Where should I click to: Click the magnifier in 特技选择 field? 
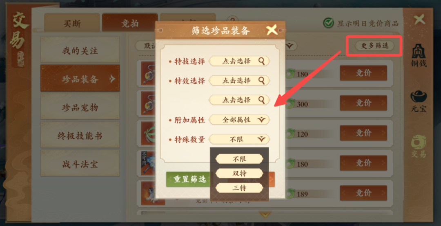click(x=262, y=61)
